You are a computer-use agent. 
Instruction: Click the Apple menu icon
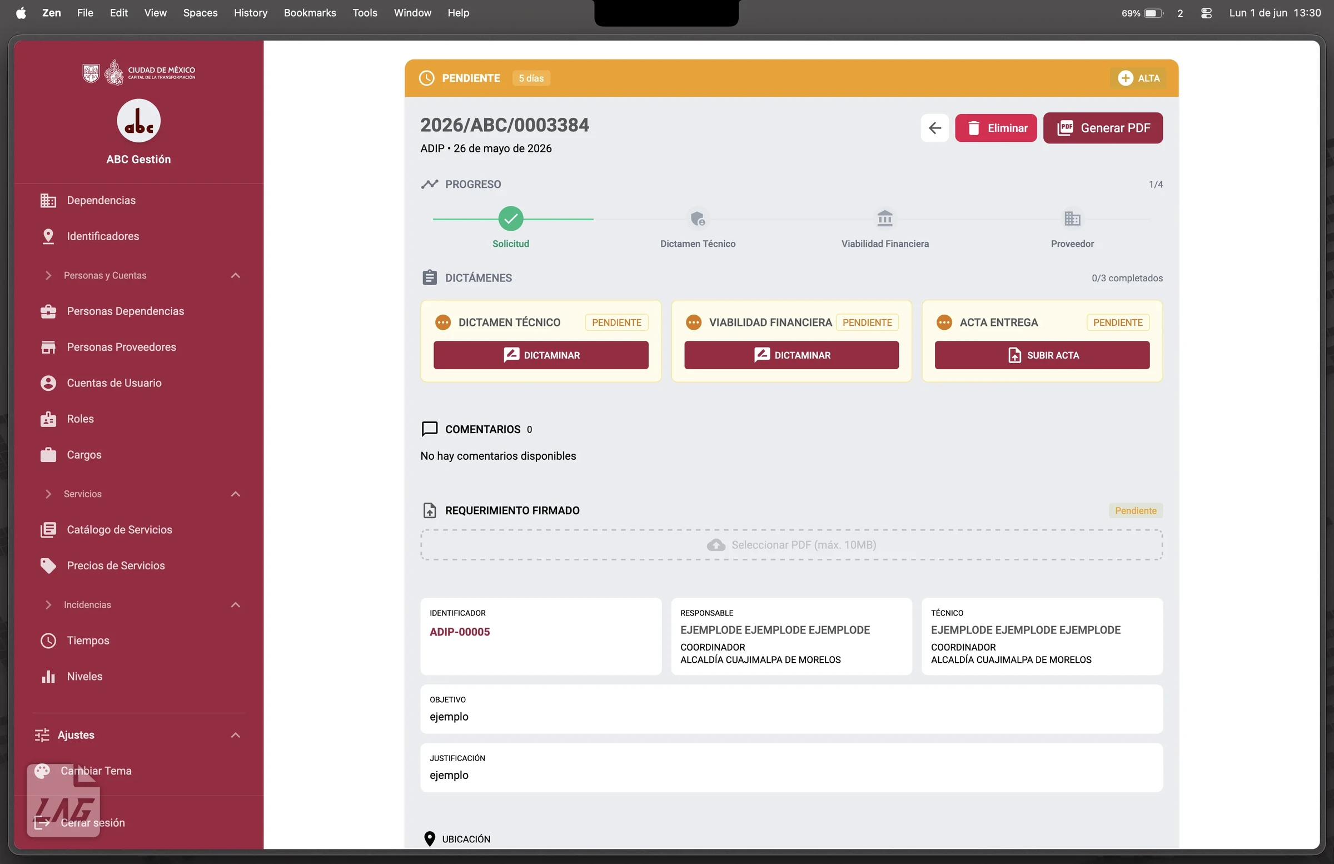pos(21,13)
